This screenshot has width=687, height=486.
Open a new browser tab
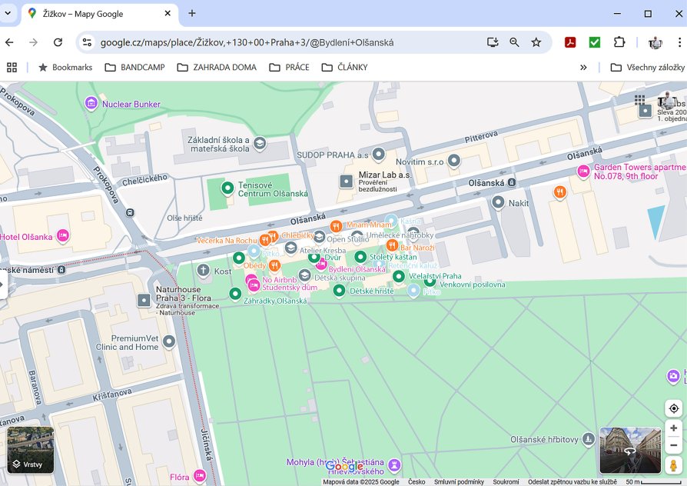pos(192,14)
